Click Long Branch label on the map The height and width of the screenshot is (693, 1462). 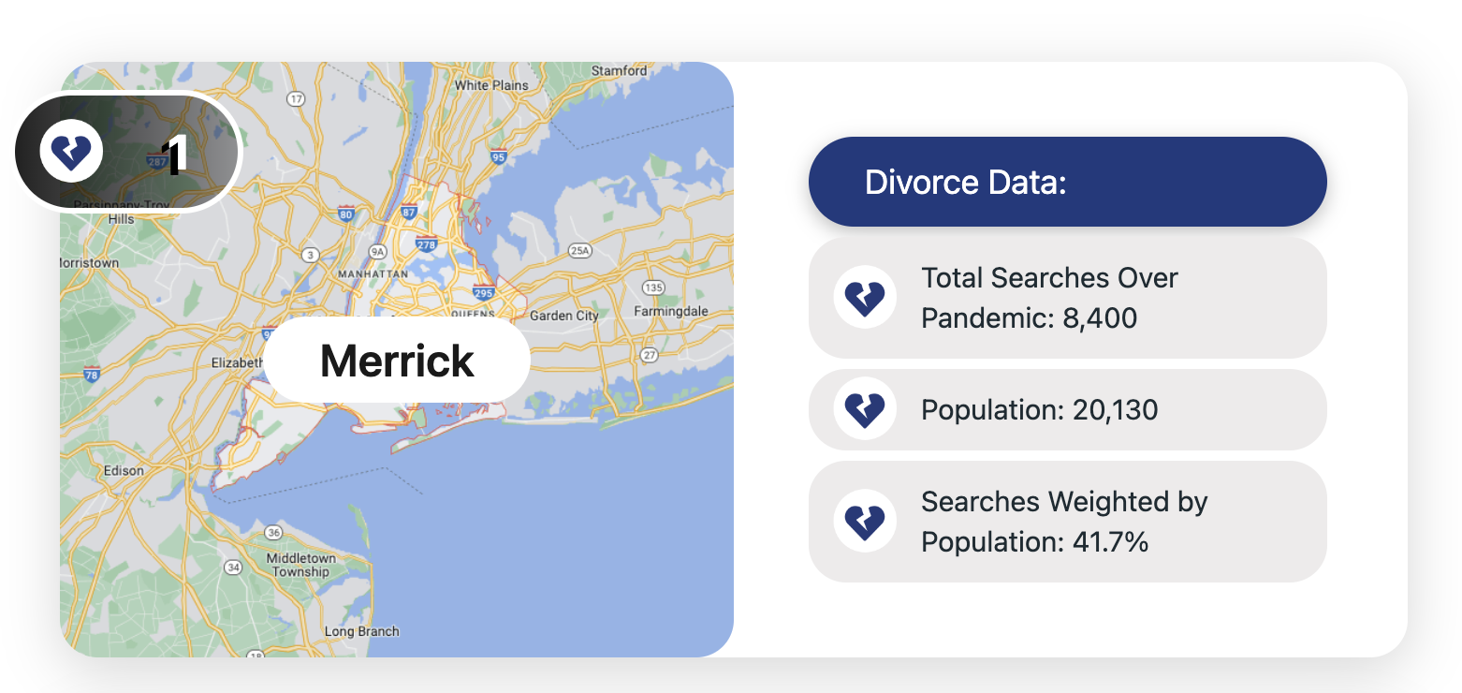point(361,631)
